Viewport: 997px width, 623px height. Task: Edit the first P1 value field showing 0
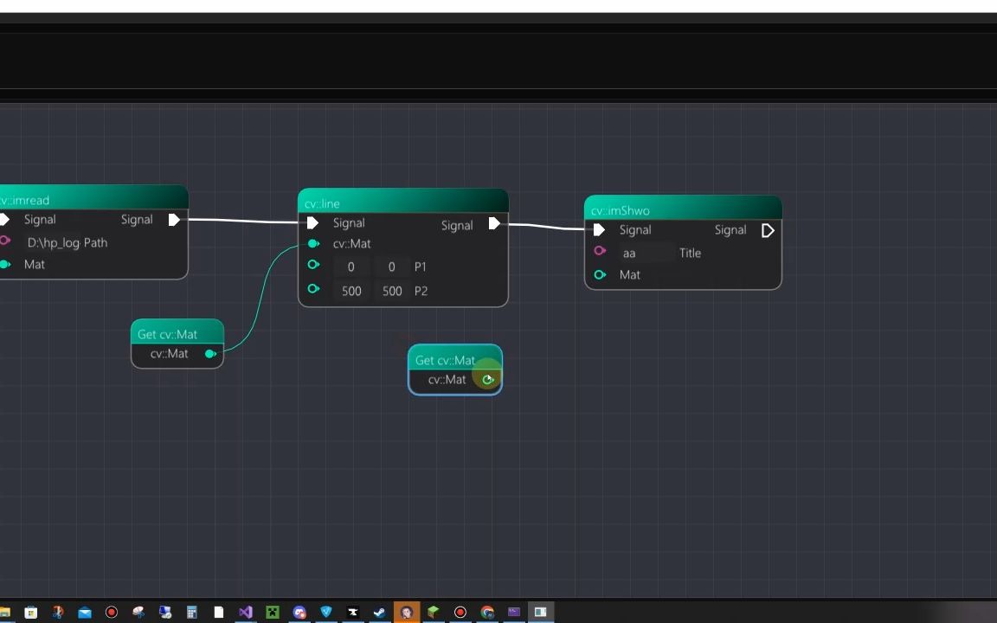click(x=351, y=267)
